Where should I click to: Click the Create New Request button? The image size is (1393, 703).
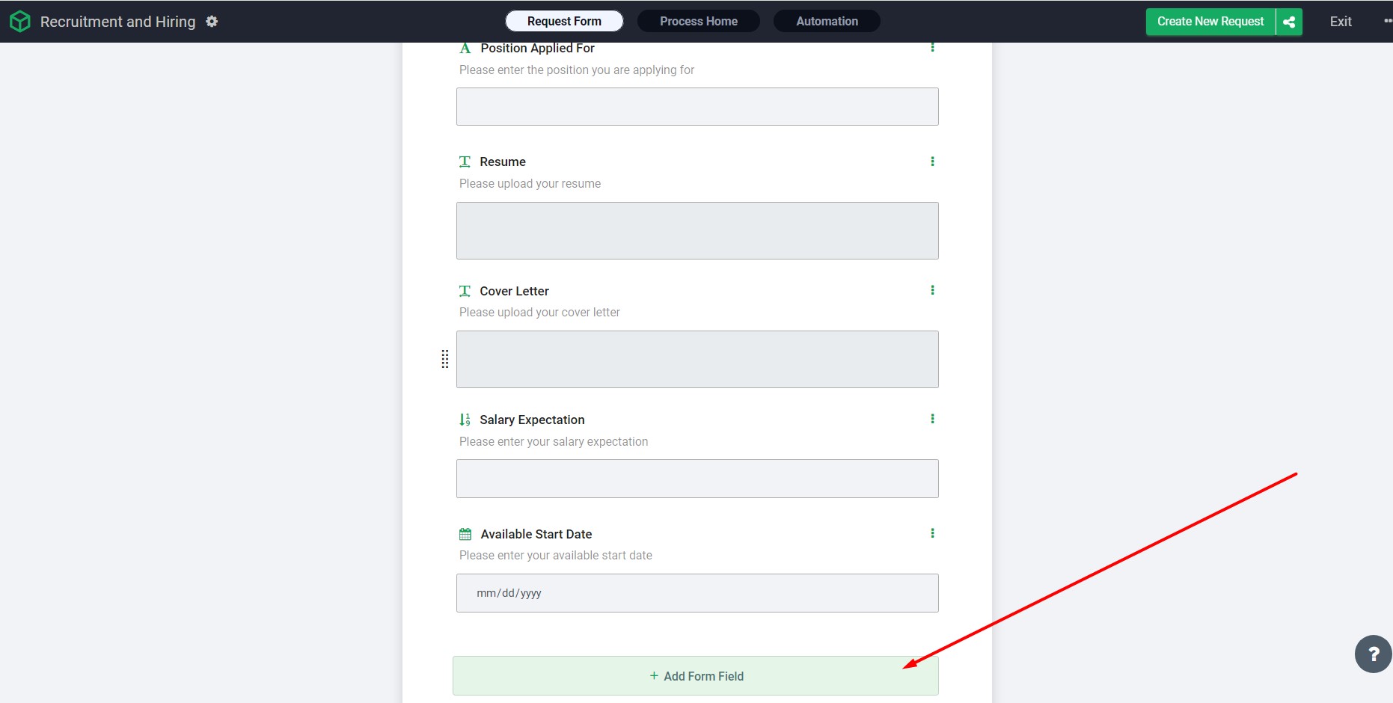coord(1210,22)
